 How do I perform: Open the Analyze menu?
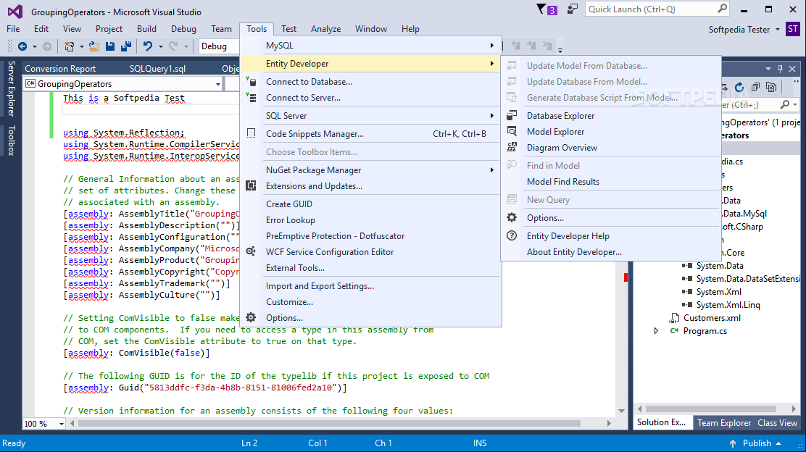point(325,29)
